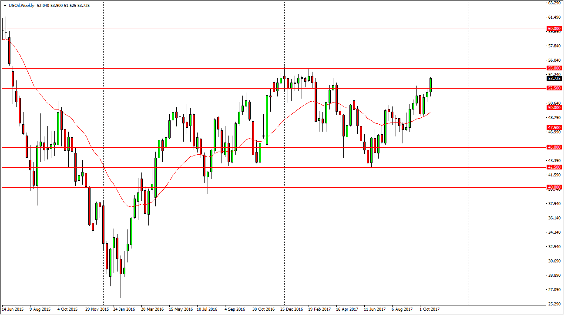Click the 25.290 price scale label
Screen dimensions: 564x315
[554, 304]
